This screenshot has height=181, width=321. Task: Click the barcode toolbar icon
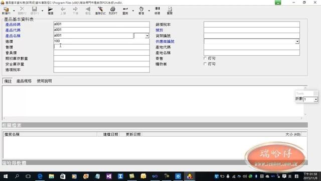[x=157, y=11]
